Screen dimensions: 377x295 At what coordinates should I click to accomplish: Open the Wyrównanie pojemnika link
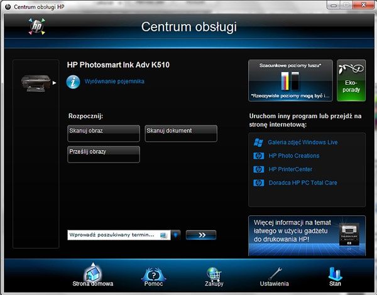[x=114, y=81]
